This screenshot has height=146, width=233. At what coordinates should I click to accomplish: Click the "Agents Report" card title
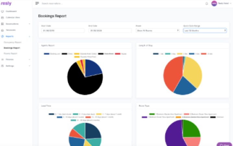48,45
